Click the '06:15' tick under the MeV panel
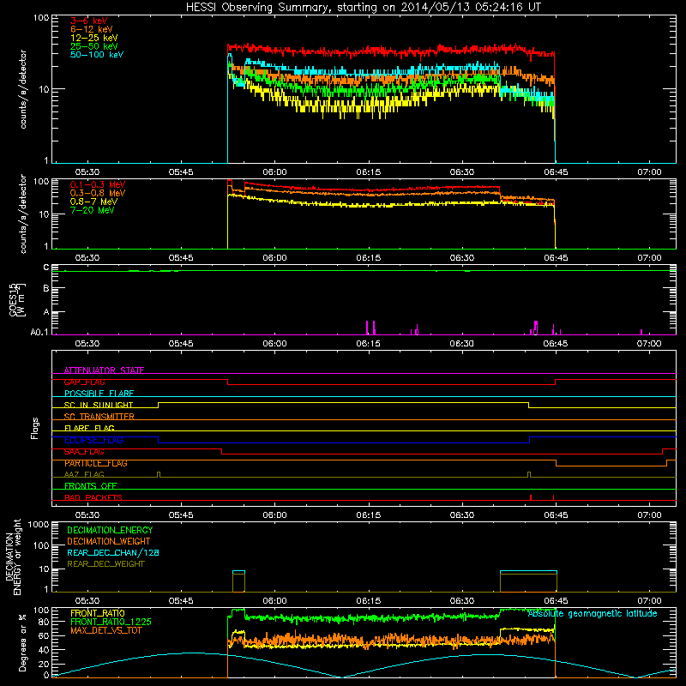 coord(369,258)
